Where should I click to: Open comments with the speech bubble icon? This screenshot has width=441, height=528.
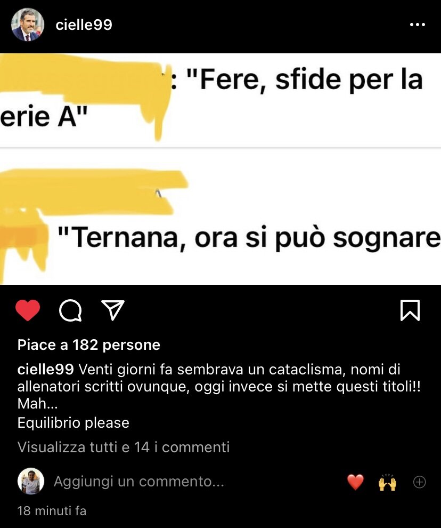click(70, 310)
